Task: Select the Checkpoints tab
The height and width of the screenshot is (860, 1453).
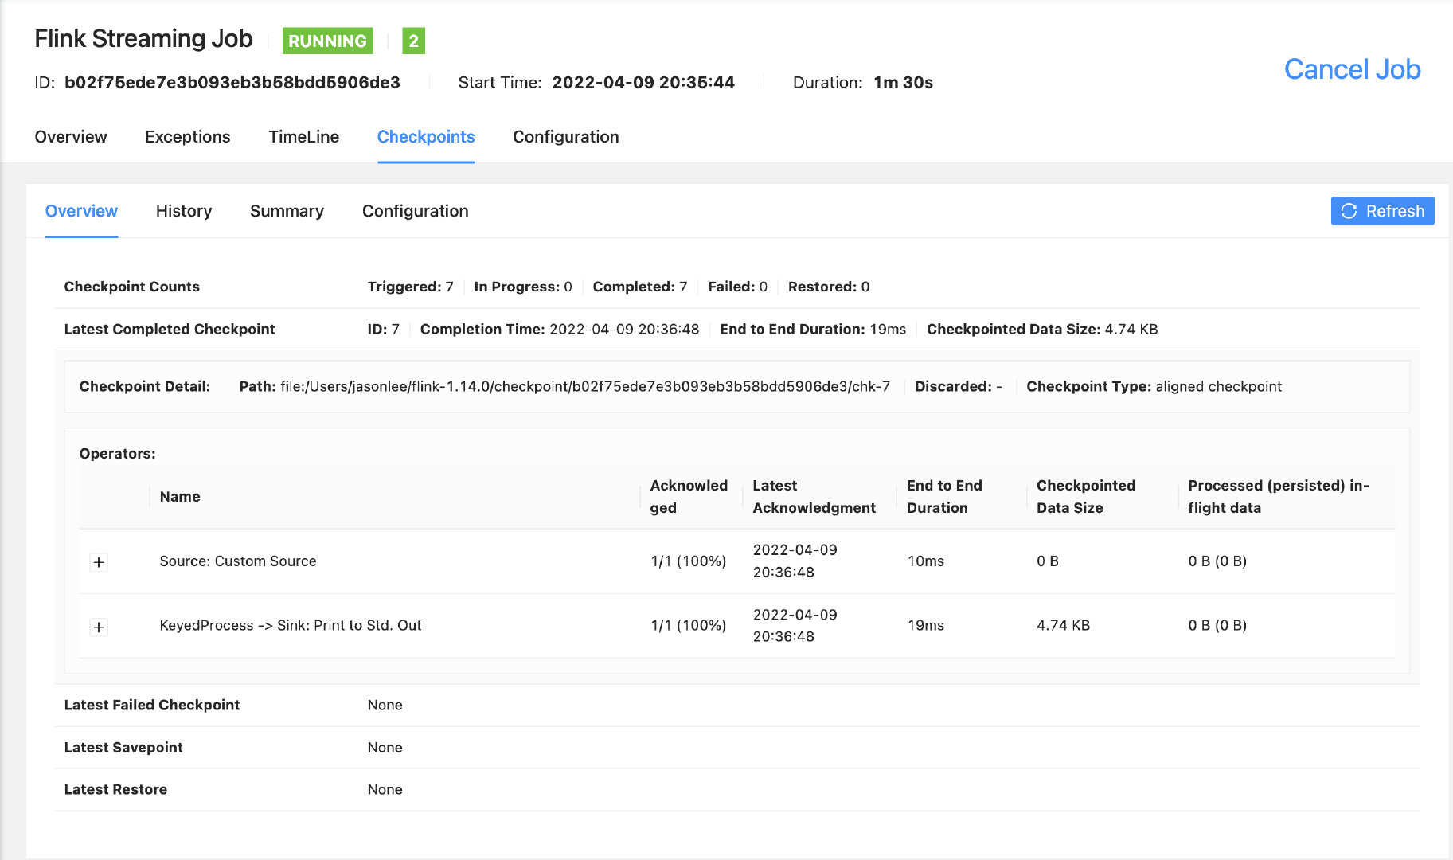Action: [426, 137]
